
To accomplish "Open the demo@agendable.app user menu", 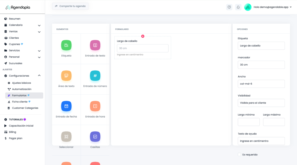I will [x=271, y=7].
